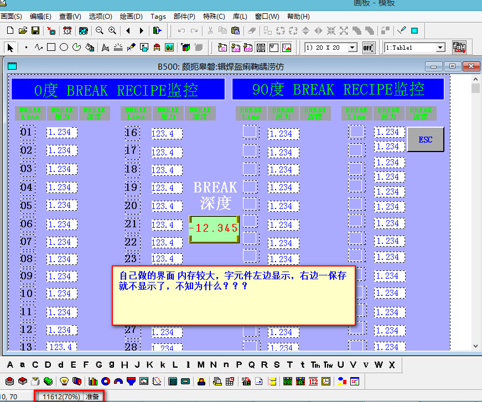
Task: Click the bar graph object icon
Action: [x=93, y=381]
